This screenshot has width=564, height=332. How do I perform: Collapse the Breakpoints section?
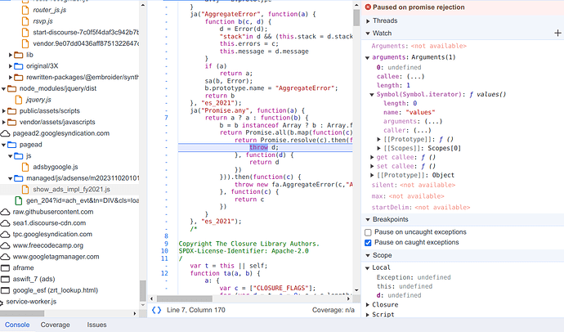point(368,219)
